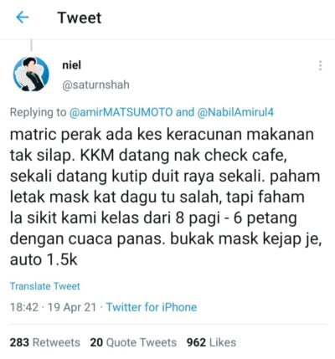Click the 18:42 · 19 Apr 21 timestamp
335x359 pixels.
[53, 307]
